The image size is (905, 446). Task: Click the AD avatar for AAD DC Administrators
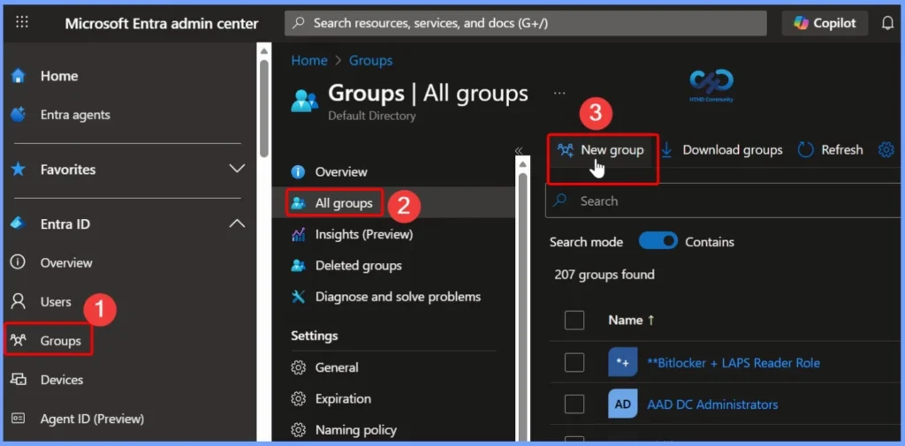click(623, 404)
